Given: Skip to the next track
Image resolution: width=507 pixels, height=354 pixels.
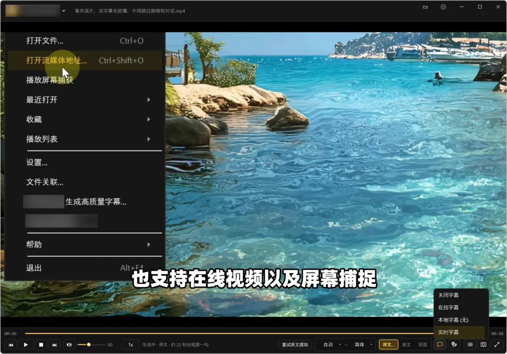Looking at the screenshot, I should (54, 345).
